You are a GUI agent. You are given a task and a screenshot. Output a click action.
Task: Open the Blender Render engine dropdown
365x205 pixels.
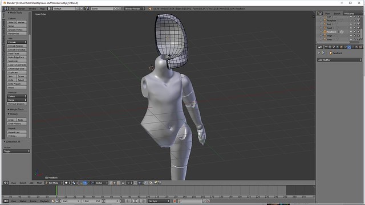[135, 9]
